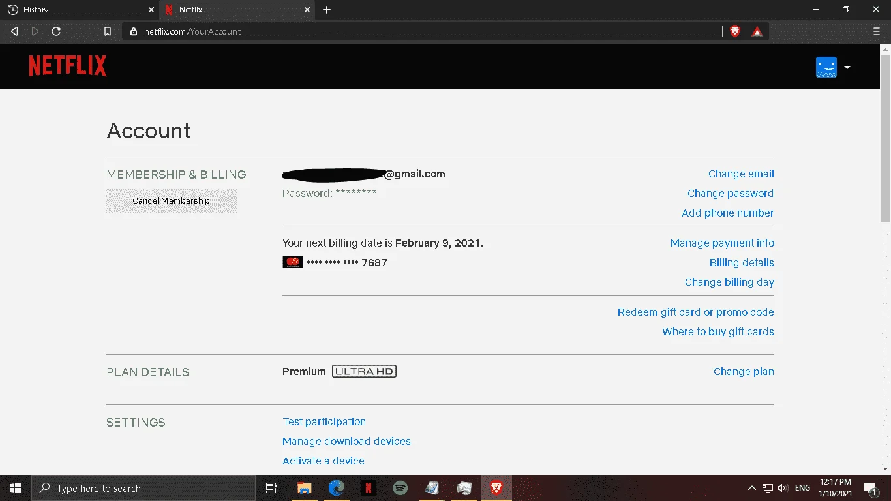The image size is (891, 501).
Task: Bookmark this page with bookmark icon
Action: 108,31
